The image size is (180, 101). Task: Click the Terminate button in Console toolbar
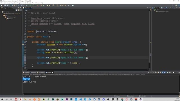pos(149,72)
